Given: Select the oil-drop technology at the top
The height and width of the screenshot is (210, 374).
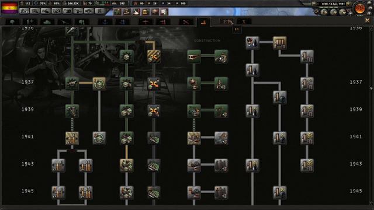Looking at the screenshot, I should [252, 43].
